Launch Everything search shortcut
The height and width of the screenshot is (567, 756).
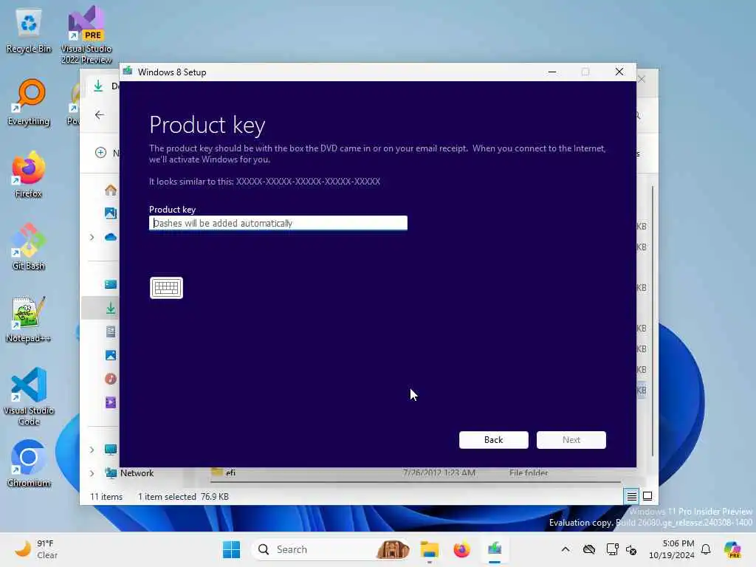(x=29, y=103)
